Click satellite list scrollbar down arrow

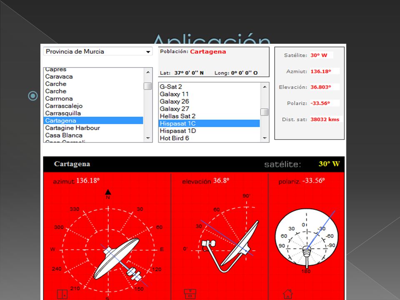click(265, 138)
